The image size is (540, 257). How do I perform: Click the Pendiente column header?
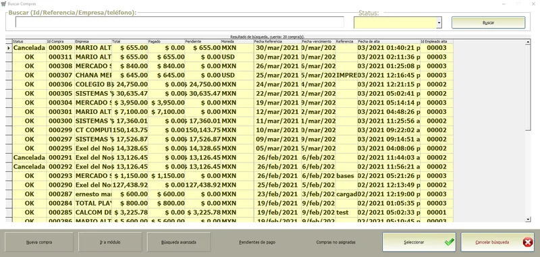[x=203, y=41]
